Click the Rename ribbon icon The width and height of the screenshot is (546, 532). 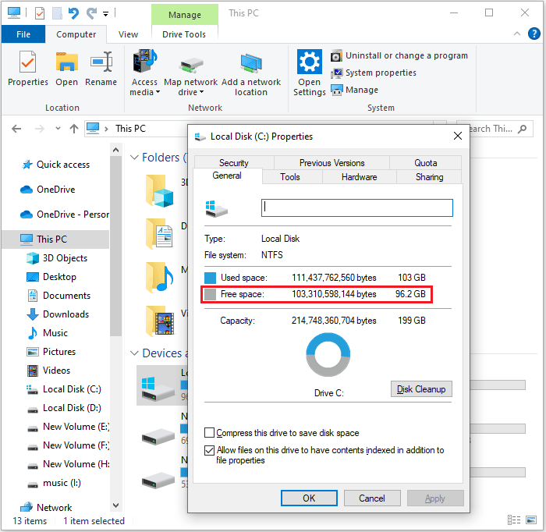101,68
